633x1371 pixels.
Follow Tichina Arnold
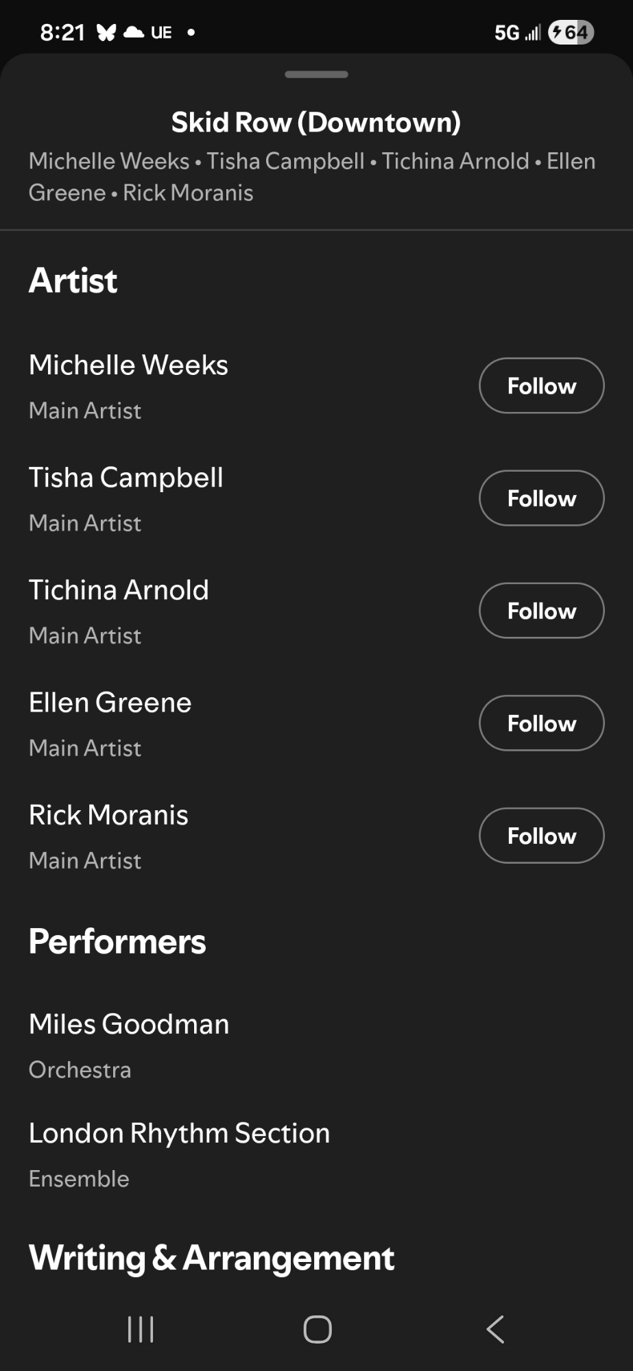coord(541,611)
